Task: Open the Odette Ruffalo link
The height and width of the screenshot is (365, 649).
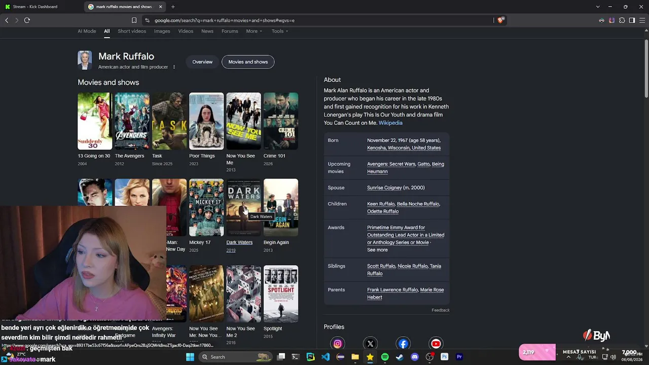Action: click(x=383, y=211)
